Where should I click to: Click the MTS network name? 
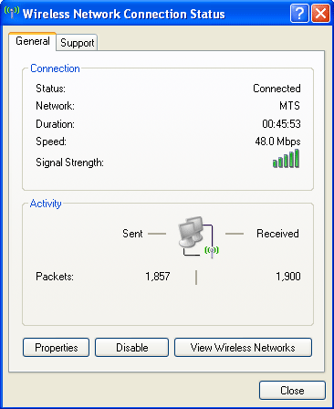point(289,106)
